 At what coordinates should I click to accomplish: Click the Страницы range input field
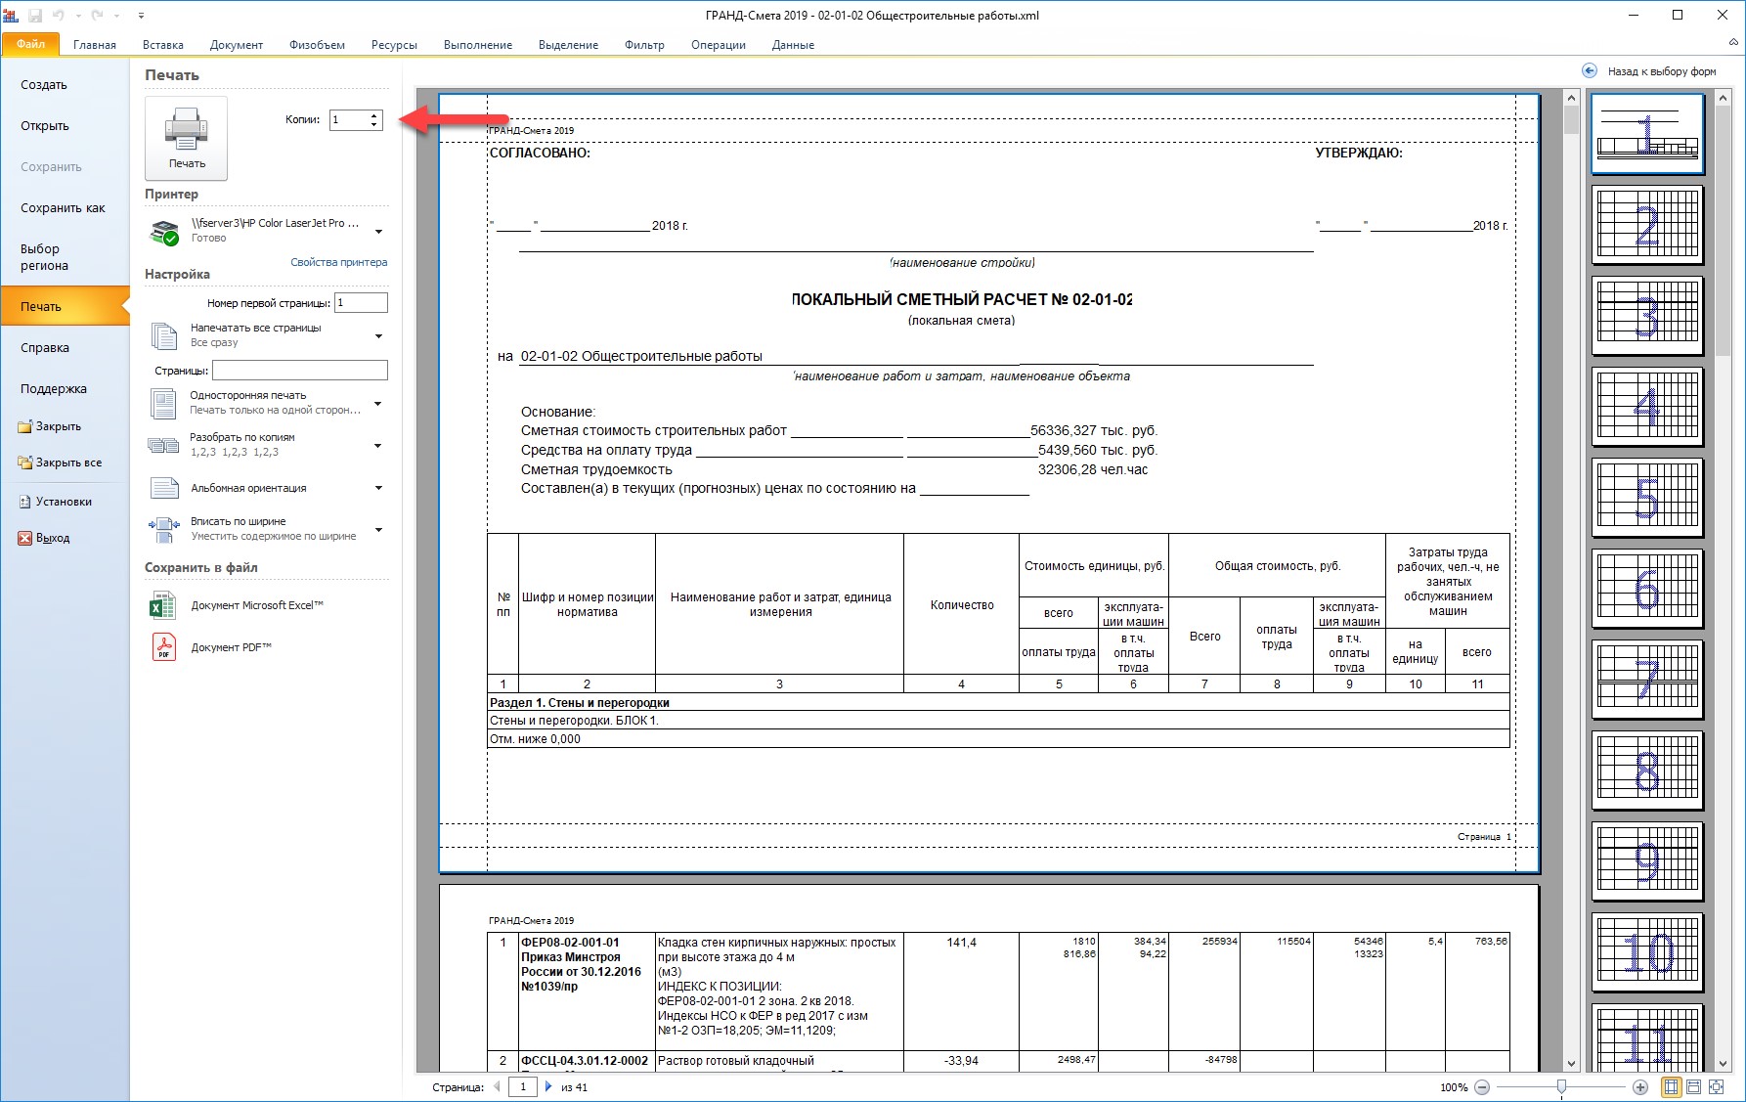click(x=300, y=371)
